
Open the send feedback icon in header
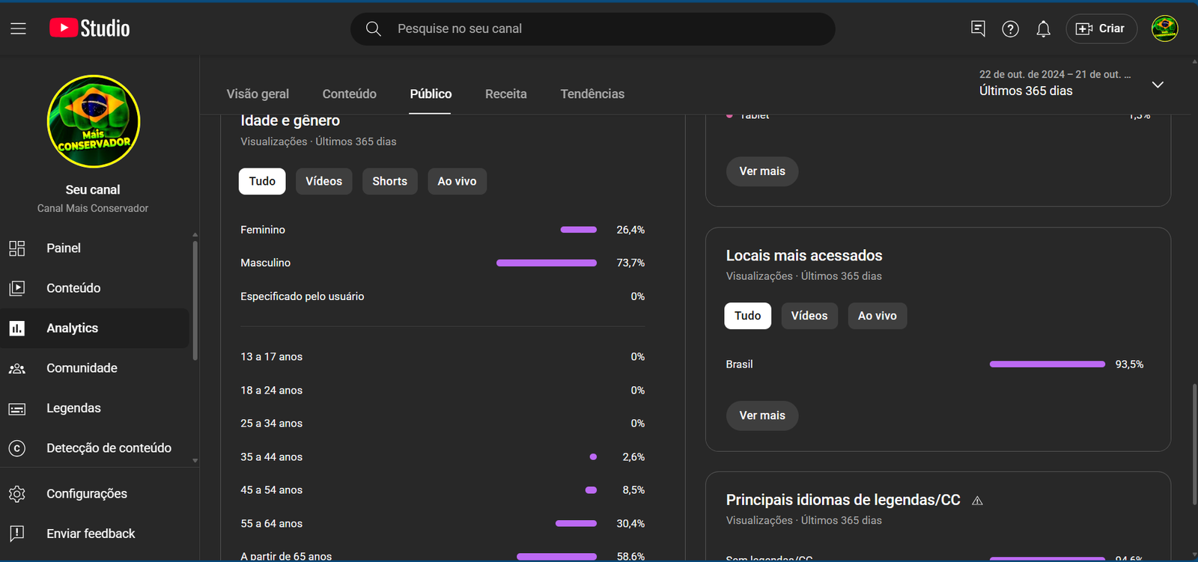pyautogui.click(x=978, y=28)
